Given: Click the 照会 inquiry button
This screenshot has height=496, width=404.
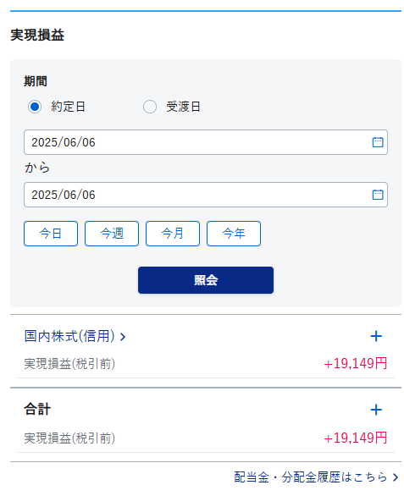Looking at the screenshot, I should [206, 280].
